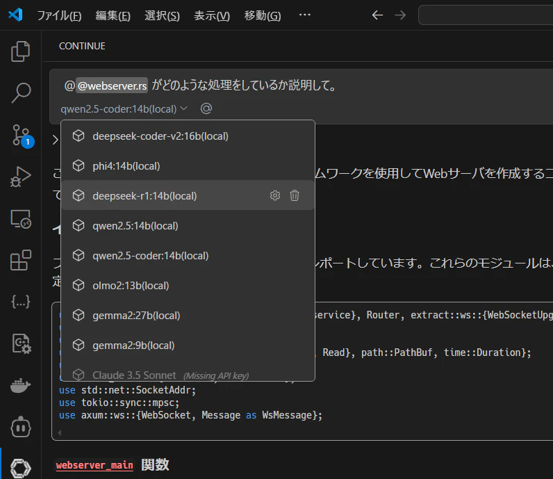Click the @ add context button
This screenshot has height=479, width=553.
point(206,108)
